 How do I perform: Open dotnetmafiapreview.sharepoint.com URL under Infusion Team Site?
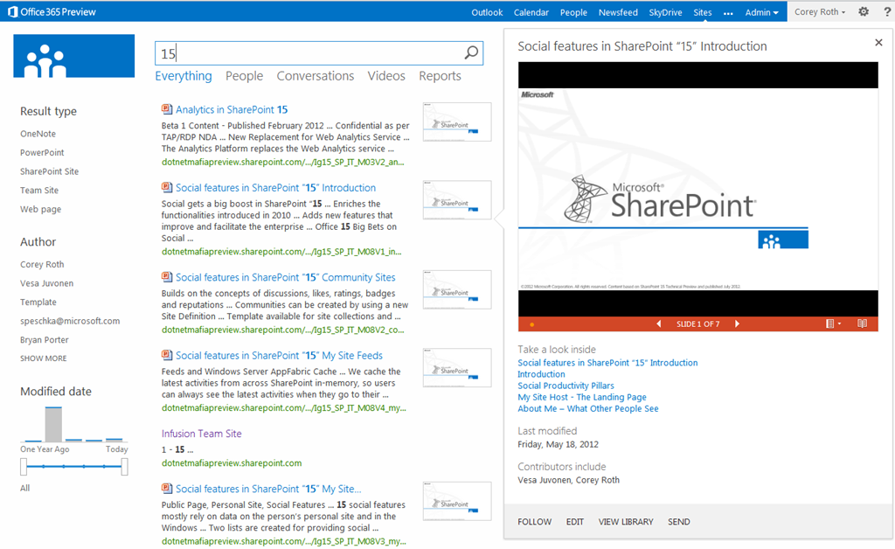(231, 462)
